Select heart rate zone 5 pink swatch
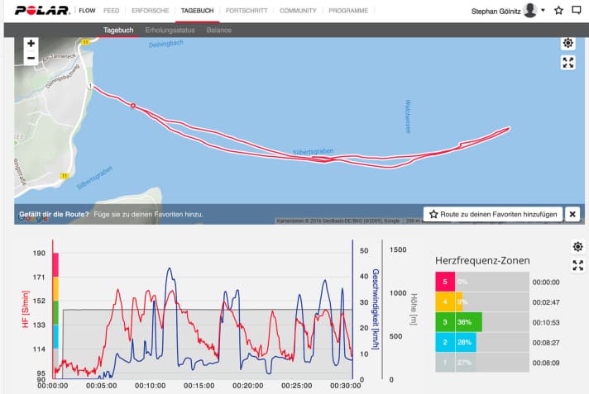This screenshot has height=394, width=589. [x=445, y=281]
